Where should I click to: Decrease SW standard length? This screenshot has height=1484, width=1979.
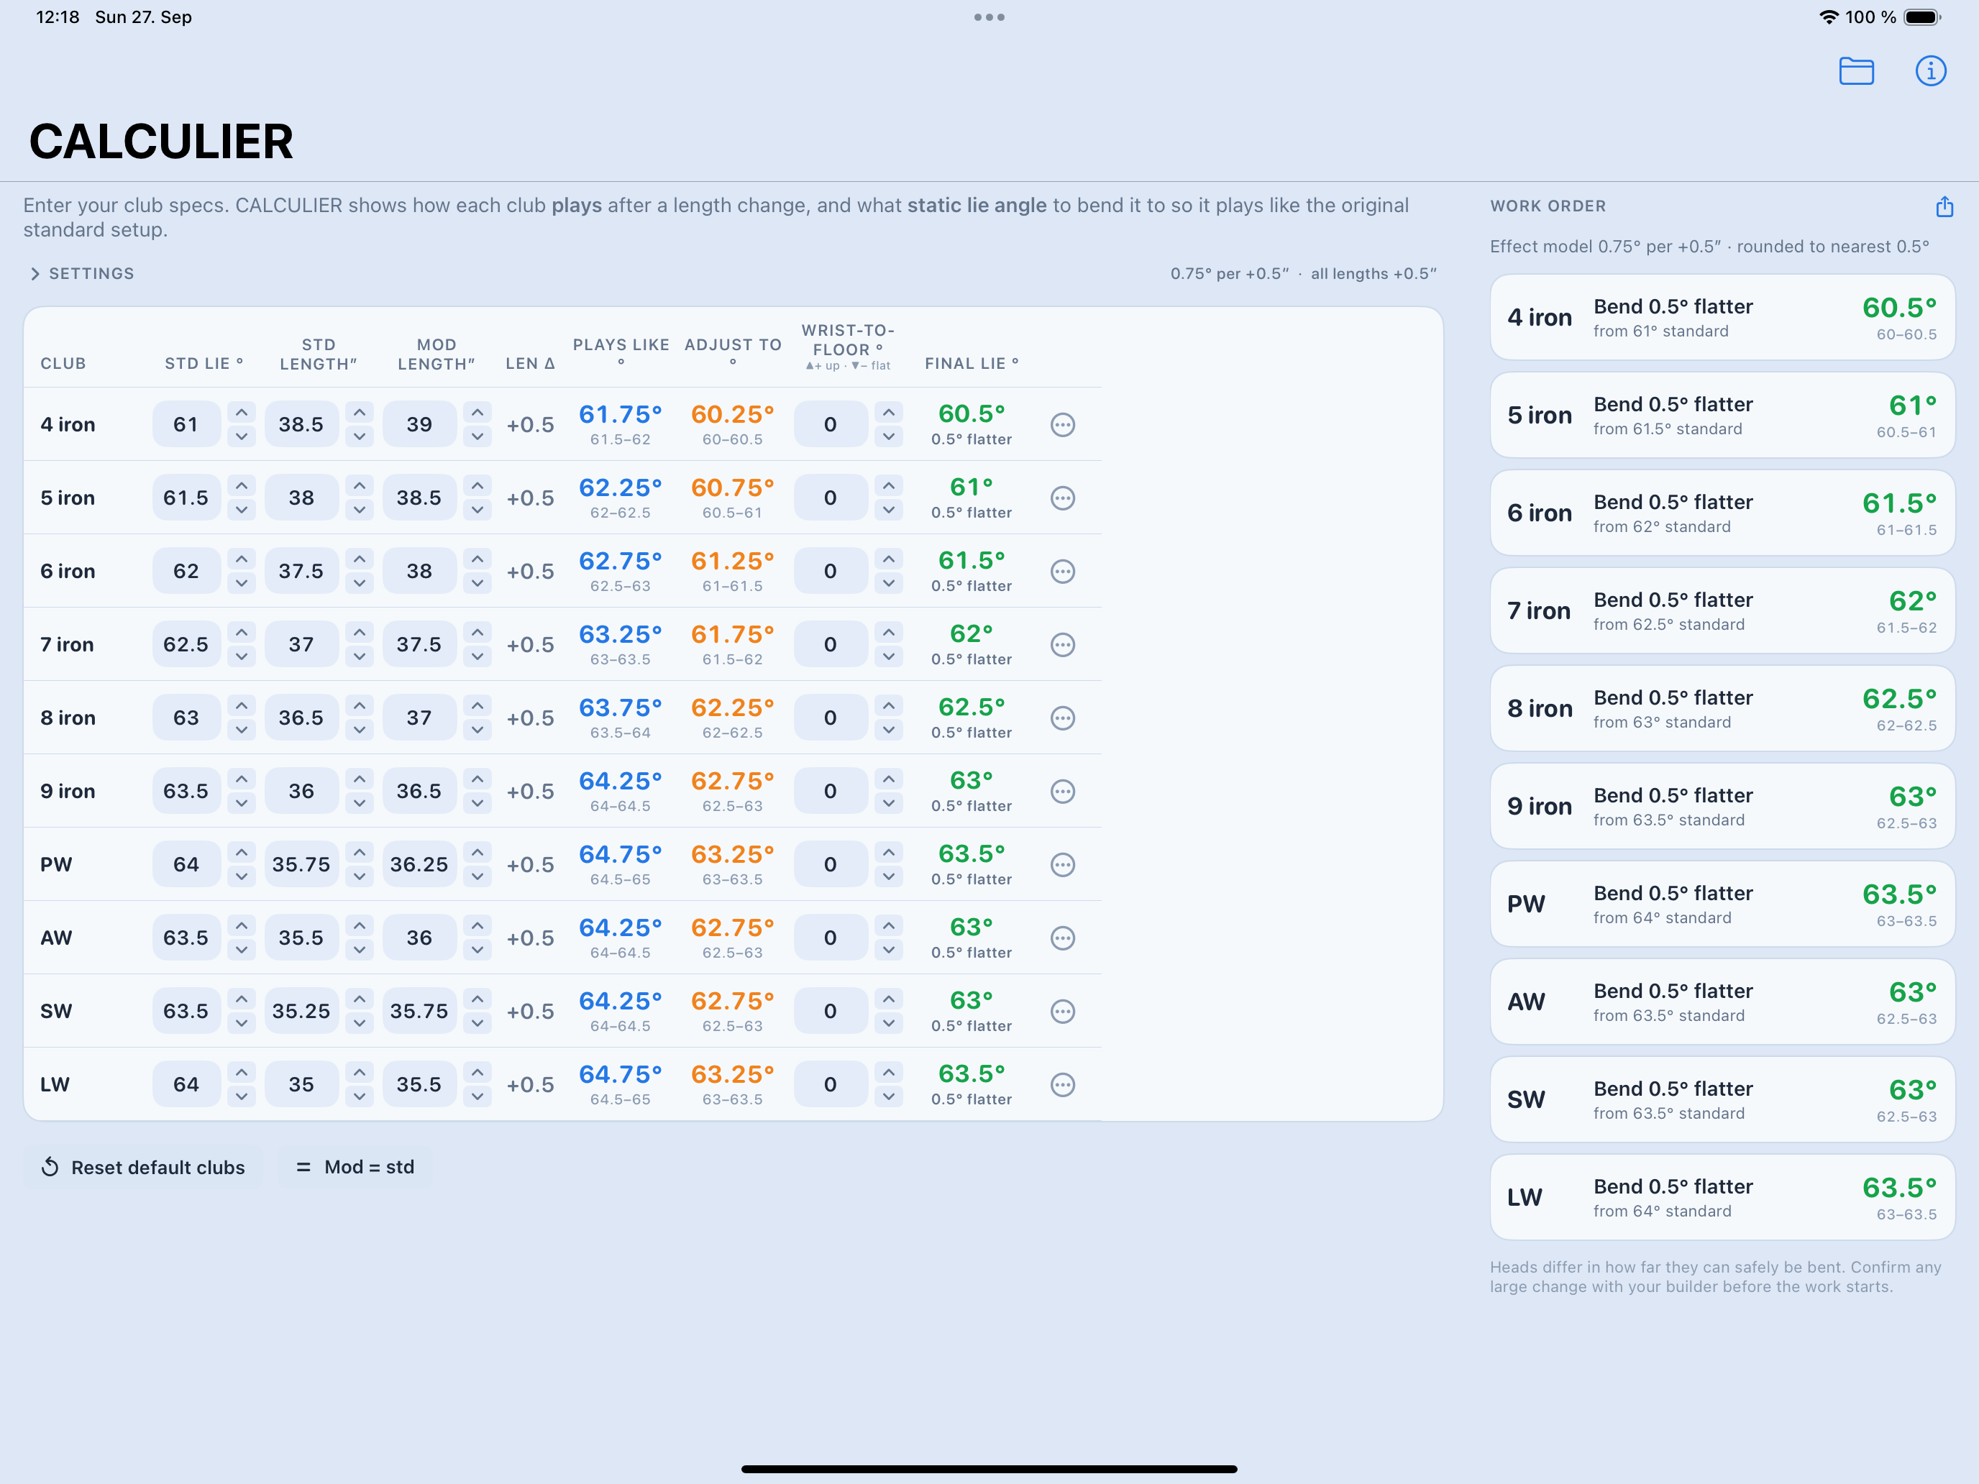(x=359, y=1023)
